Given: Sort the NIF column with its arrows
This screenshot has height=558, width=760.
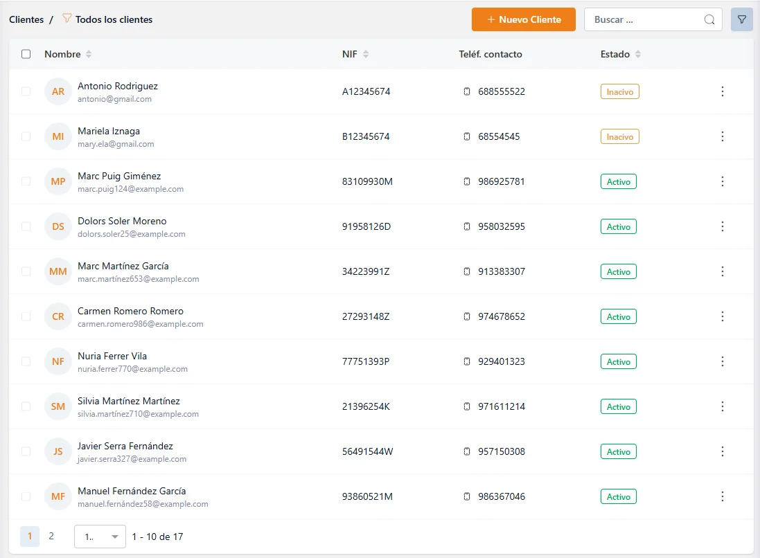Looking at the screenshot, I should (366, 54).
